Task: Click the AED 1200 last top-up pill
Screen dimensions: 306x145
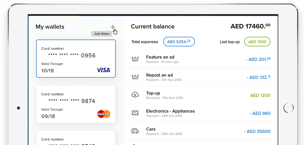Action: [257, 42]
